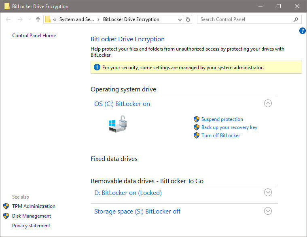Click the See also label
Screen dimensions: 307x237
coord(21,197)
